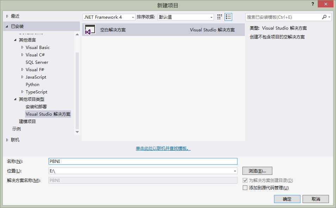336x208 pixels.
Task: Expand the Visual C# node
Action: (22, 55)
